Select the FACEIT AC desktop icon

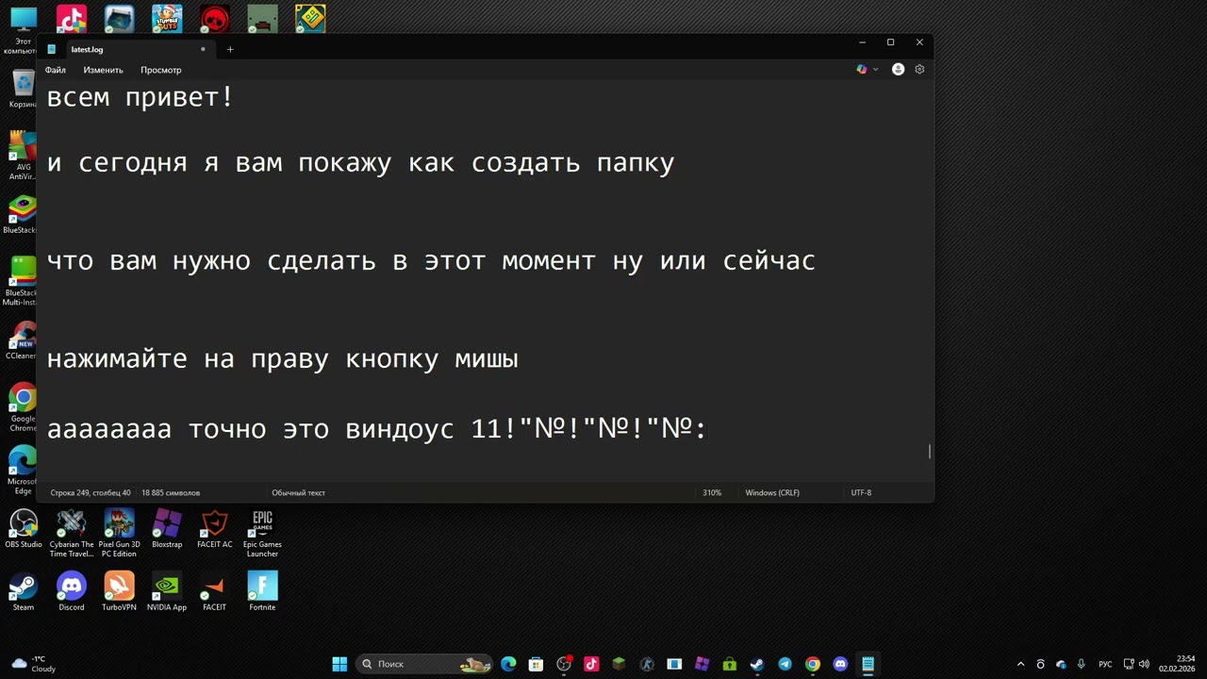(x=215, y=529)
